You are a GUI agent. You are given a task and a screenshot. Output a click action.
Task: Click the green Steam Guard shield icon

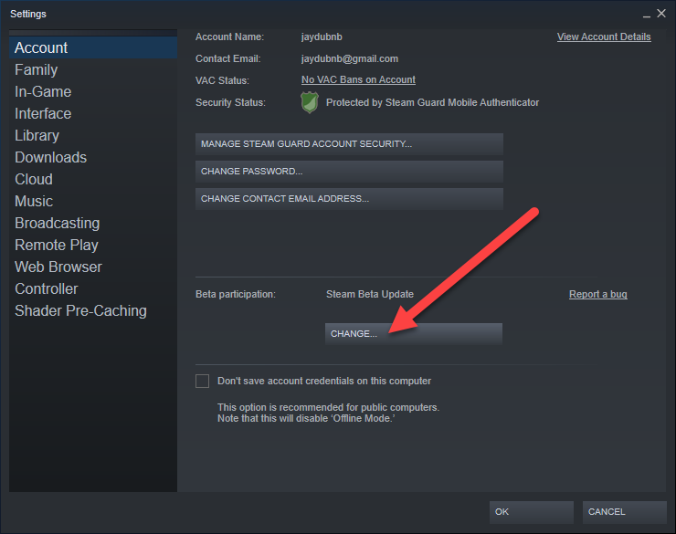point(310,102)
